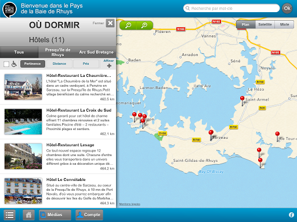The width and height of the screenshot is (297, 222).
Task: Open the Compte button
Action: pos(89,214)
